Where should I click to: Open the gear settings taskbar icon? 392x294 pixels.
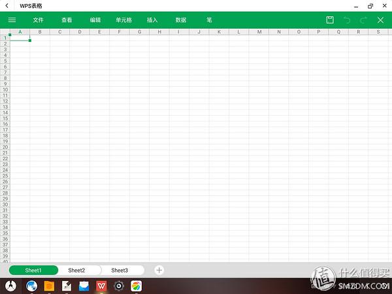119,286
